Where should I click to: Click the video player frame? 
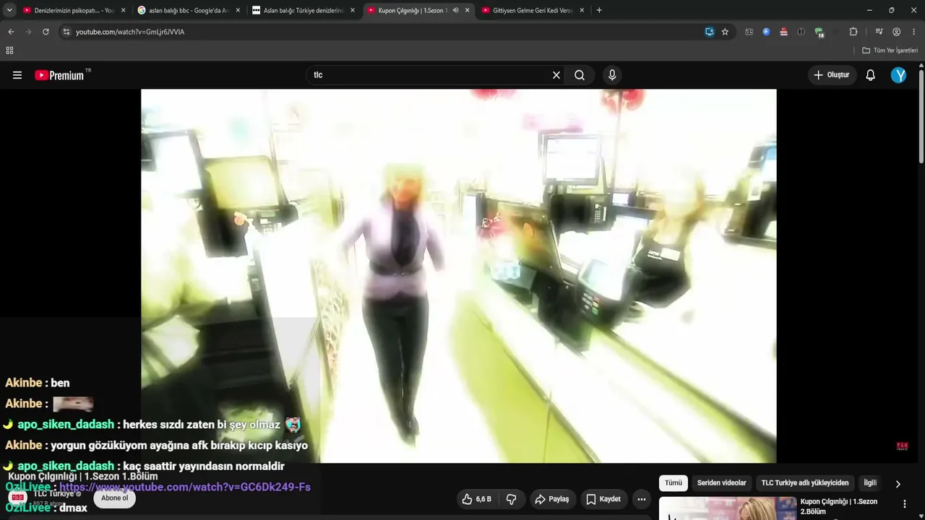pos(459,276)
